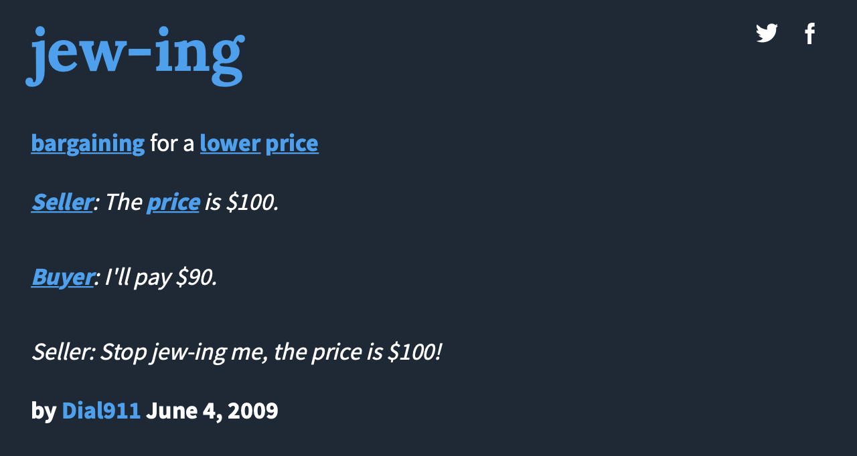The height and width of the screenshot is (456, 857).
Task: Click the 'is $100.' example text
Action: pyautogui.click(x=242, y=202)
